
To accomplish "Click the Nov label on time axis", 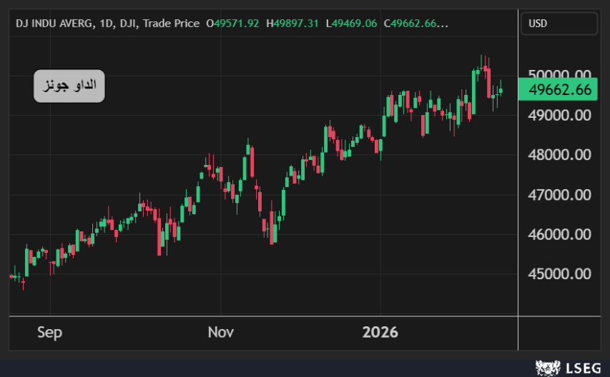I will [x=220, y=333].
